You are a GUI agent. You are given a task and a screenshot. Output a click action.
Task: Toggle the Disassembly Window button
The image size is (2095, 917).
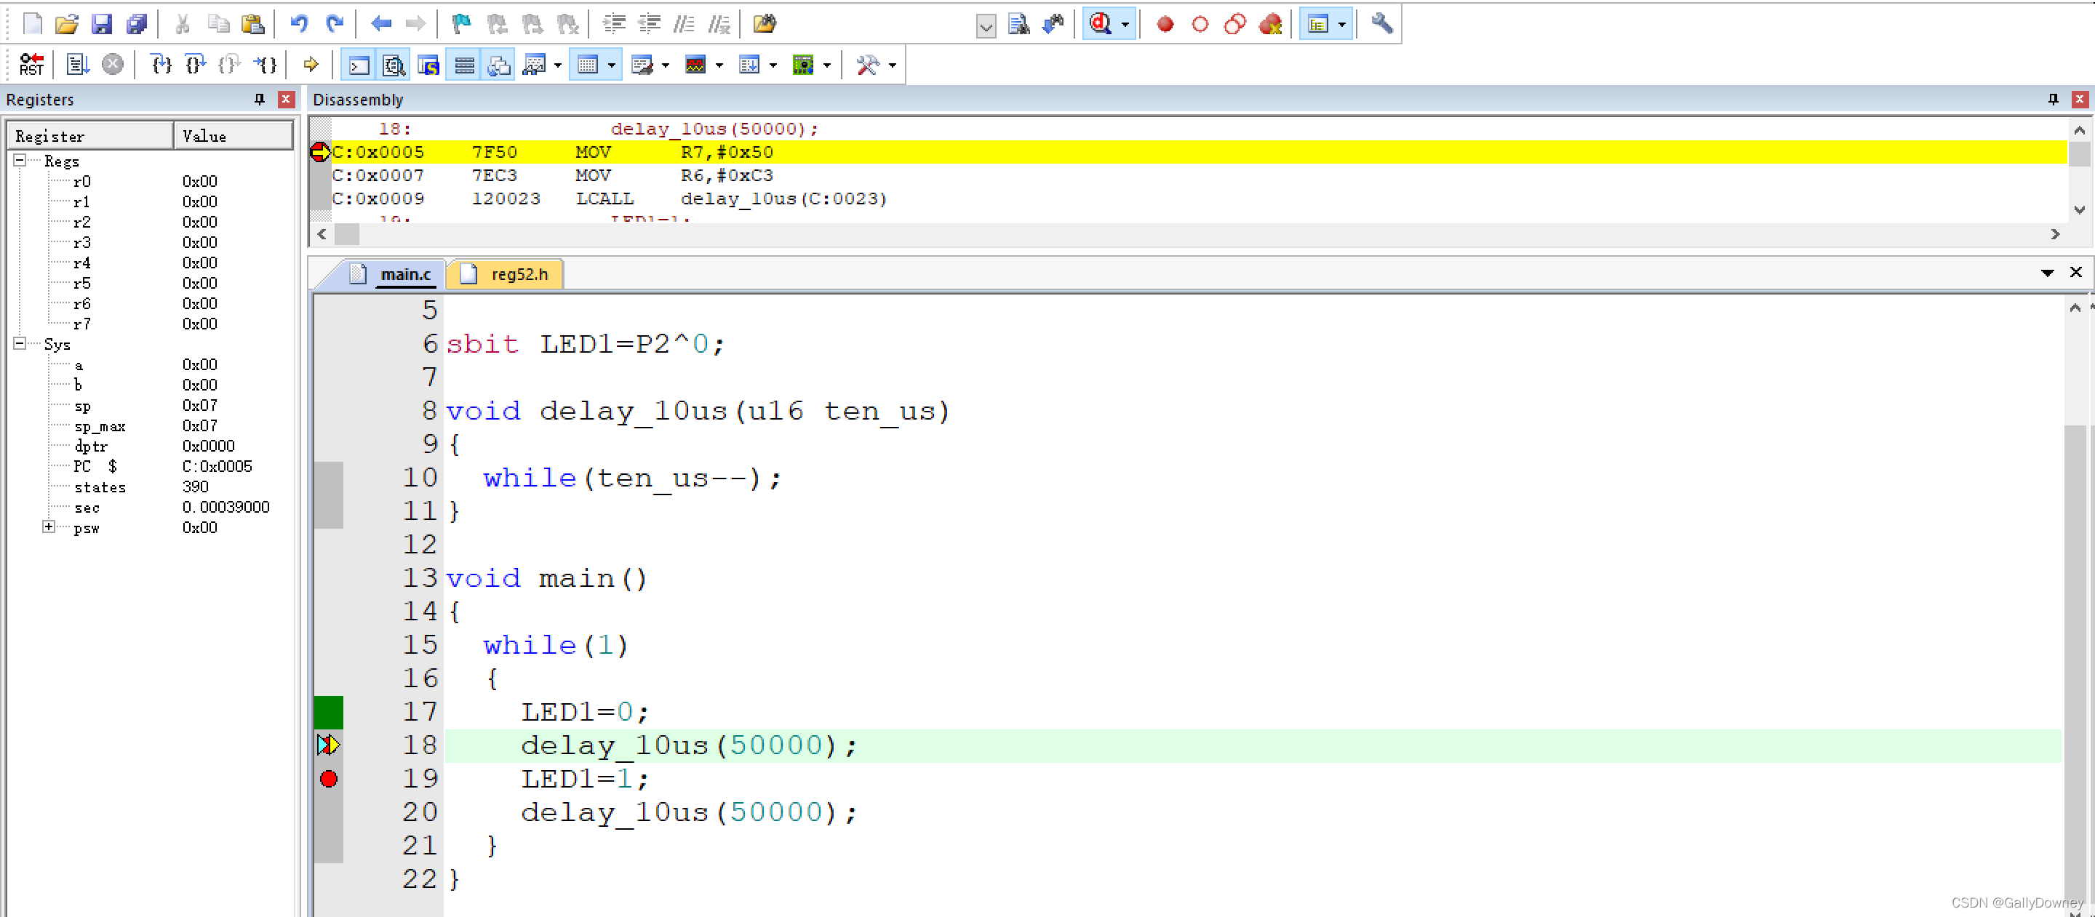(394, 65)
